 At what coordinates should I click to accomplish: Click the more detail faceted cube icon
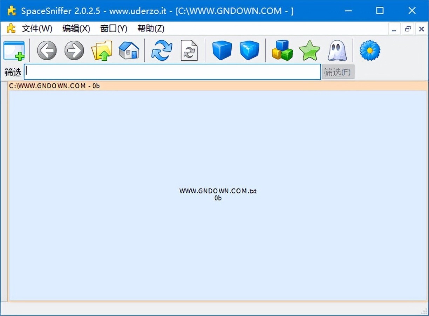tap(250, 50)
